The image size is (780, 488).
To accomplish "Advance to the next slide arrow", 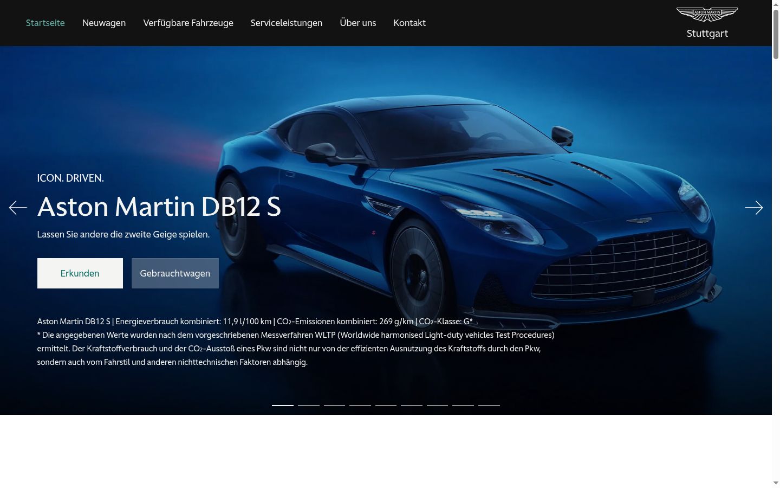I will 753,208.
